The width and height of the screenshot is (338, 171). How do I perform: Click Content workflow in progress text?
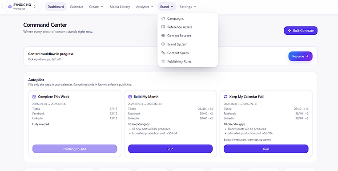pos(51,54)
